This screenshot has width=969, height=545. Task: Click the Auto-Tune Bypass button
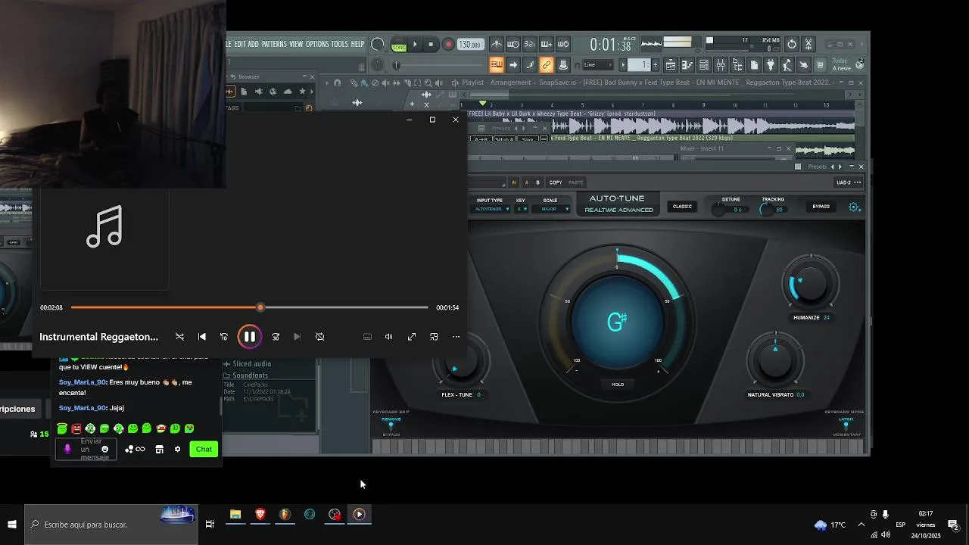point(821,207)
